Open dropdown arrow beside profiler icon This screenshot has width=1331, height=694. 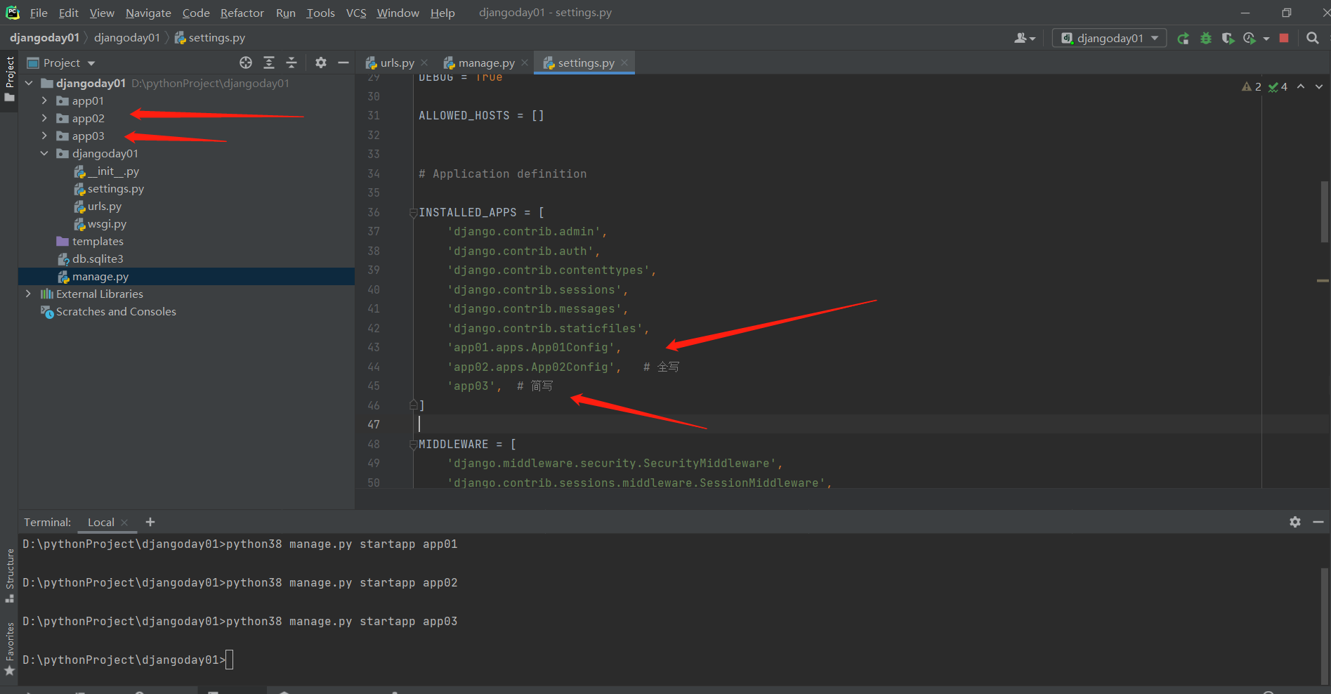1266,39
